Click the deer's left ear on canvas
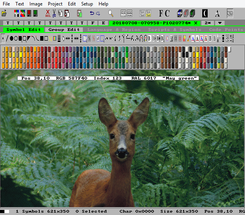This screenshot has width=245, height=215. pos(107,112)
